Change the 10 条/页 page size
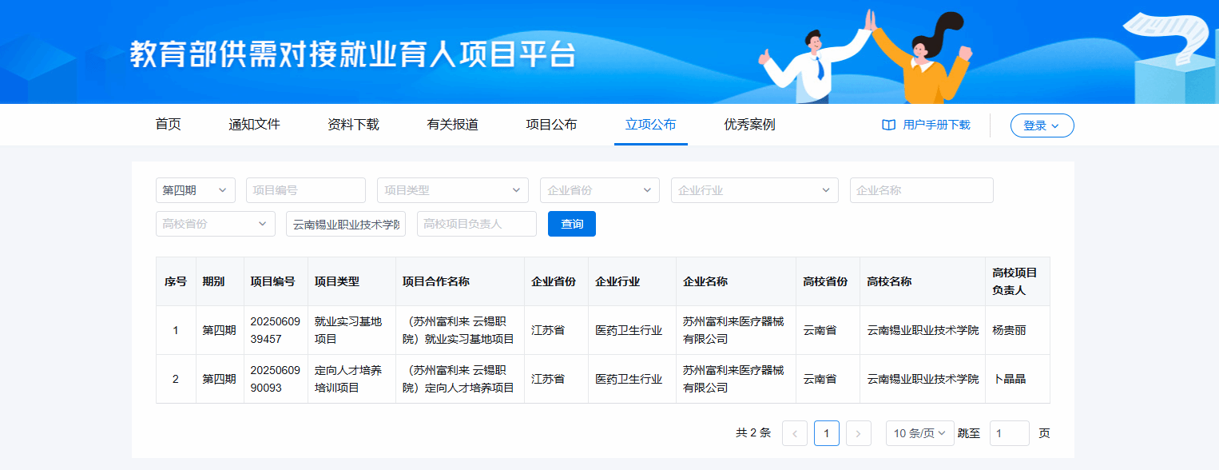Screen dimensions: 1219x470 pos(919,433)
